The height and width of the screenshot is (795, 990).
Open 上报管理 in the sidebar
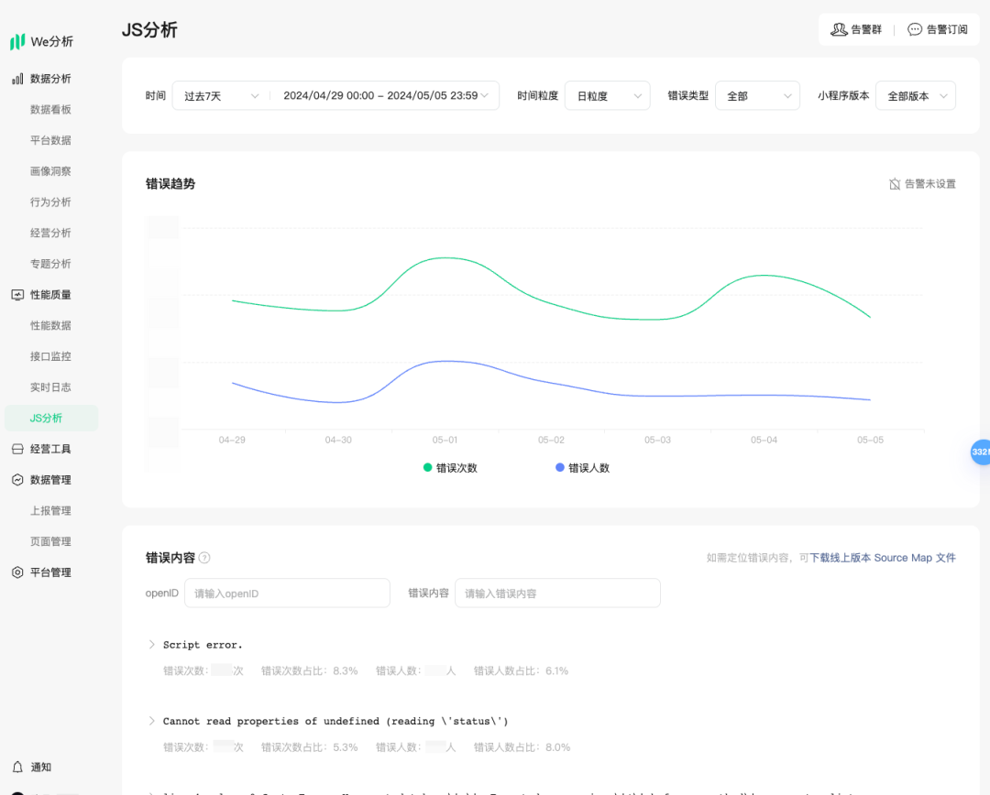(x=50, y=511)
